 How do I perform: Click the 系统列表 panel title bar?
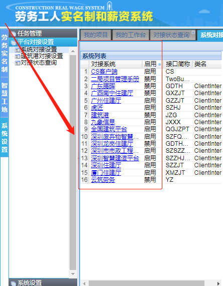coord(151,56)
